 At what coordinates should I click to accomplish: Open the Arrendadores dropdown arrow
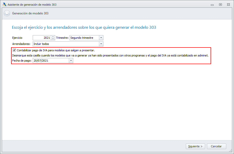pos(101,44)
